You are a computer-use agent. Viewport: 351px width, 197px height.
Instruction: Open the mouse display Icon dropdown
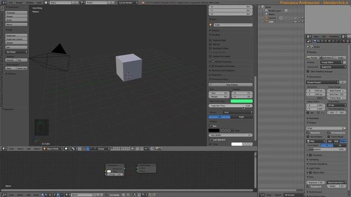point(237,112)
